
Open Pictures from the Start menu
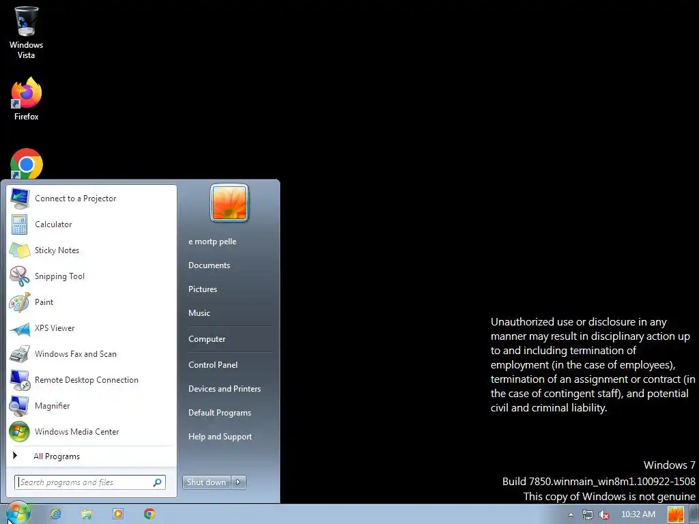pyautogui.click(x=202, y=289)
